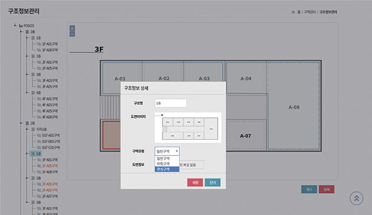The width and height of the screenshot is (372, 215).
Task: Collapse the 4층 node under 1동
Action: point(27,93)
